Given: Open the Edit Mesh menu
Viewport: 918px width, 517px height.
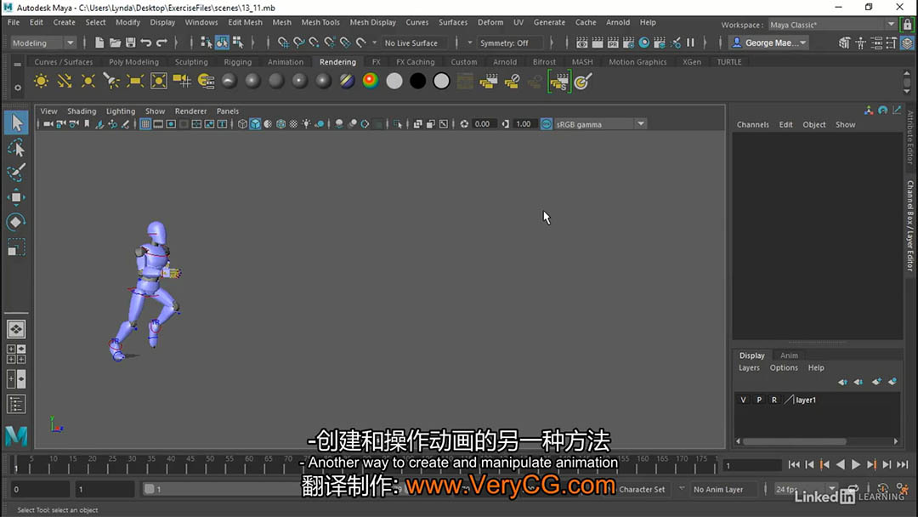Looking at the screenshot, I should pyautogui.click(x=245, y=22).
